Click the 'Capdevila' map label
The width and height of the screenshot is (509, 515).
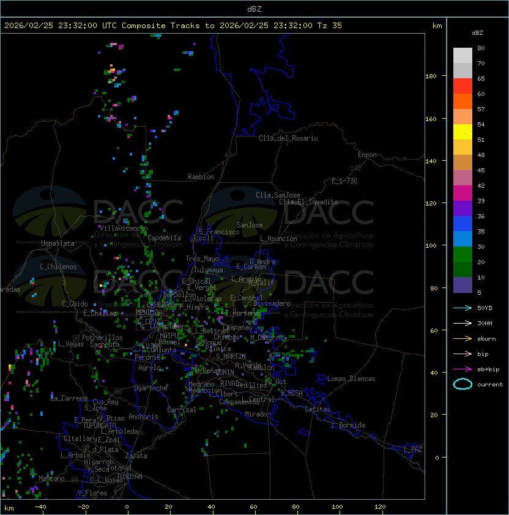click(x=165, y=238)
